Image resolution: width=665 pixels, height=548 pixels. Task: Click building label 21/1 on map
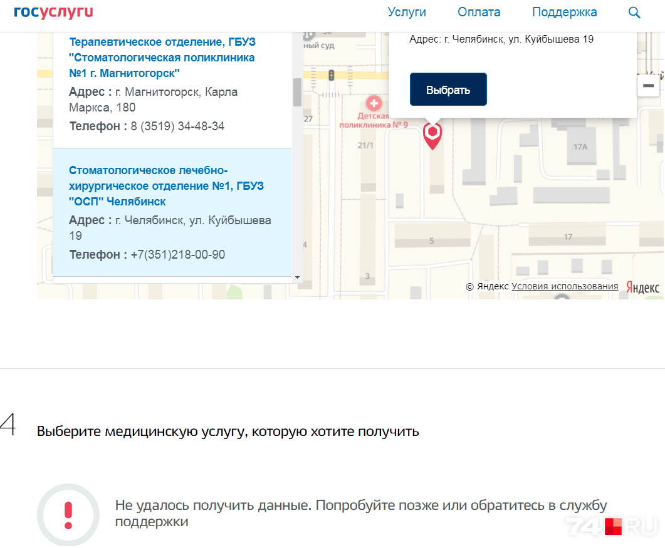365,145
